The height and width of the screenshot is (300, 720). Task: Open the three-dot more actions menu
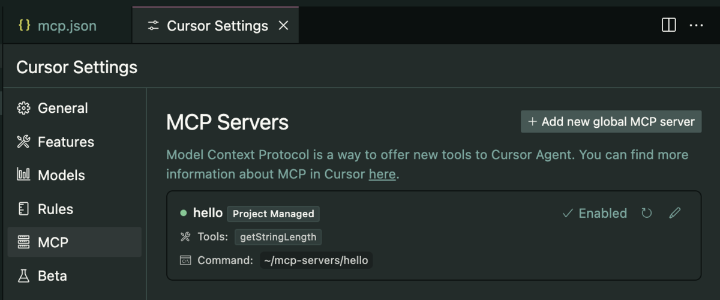point(696,25)
